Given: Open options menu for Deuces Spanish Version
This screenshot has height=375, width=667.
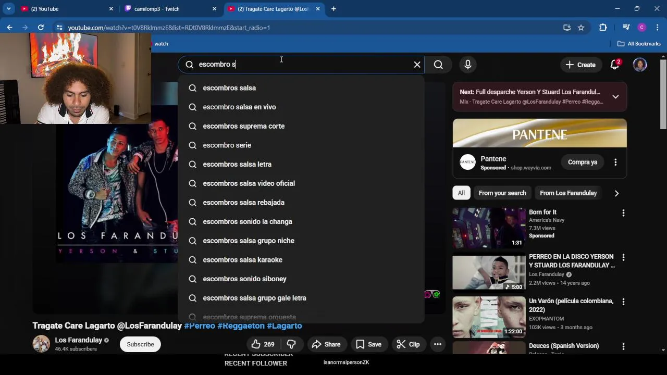Looking at the screenshot, I should point(623,346).
